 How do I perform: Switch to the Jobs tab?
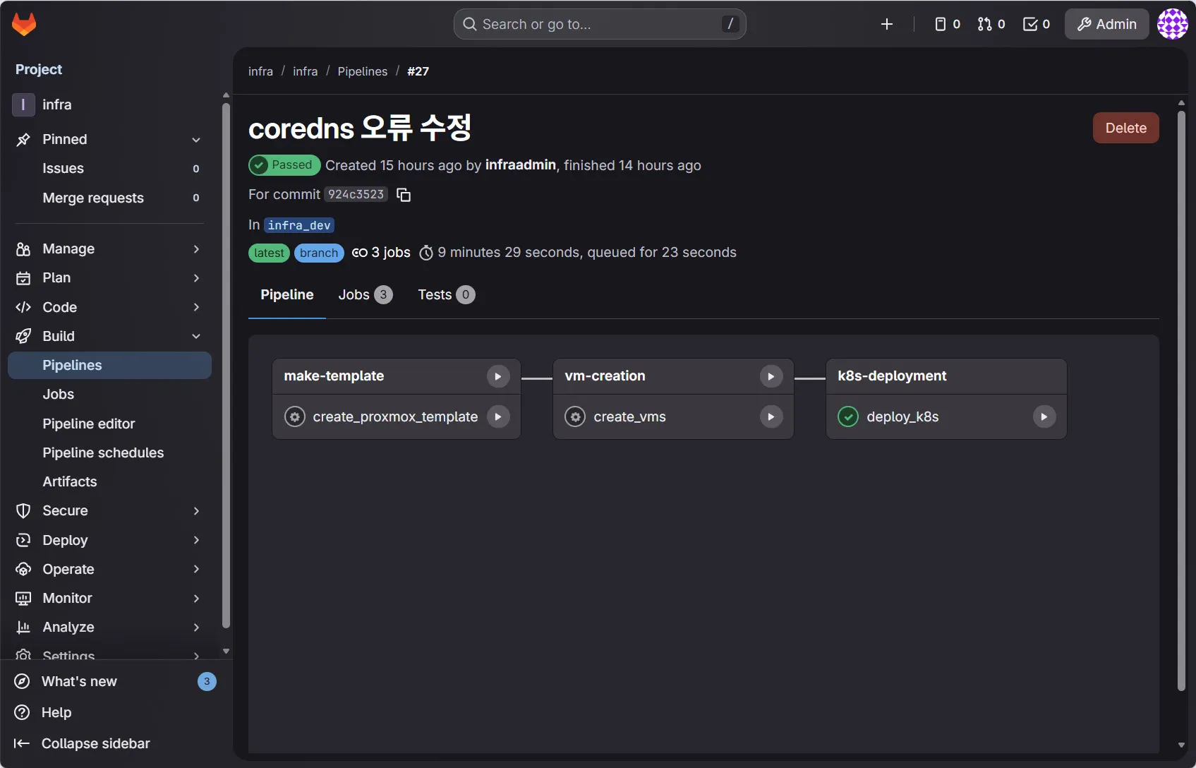[x=366, y=295]
